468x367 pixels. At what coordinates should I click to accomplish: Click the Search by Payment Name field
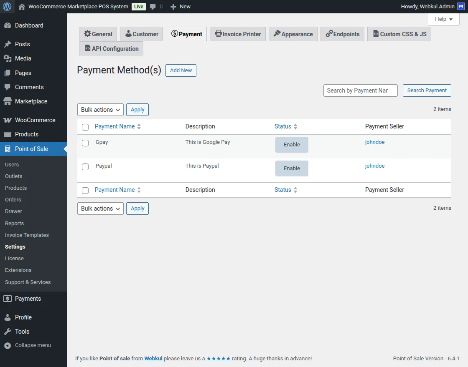click(x=360, y=90)
